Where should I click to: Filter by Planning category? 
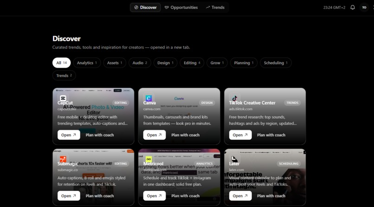[x=244, y=63]
